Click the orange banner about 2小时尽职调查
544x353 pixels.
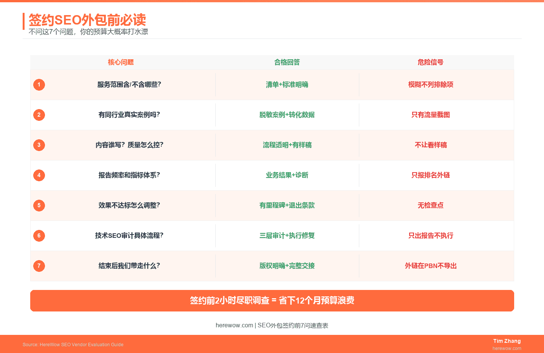point(272,301)
